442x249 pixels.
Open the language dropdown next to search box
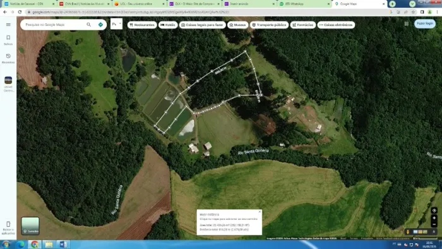pyautogui.click(x=116, y=24)
